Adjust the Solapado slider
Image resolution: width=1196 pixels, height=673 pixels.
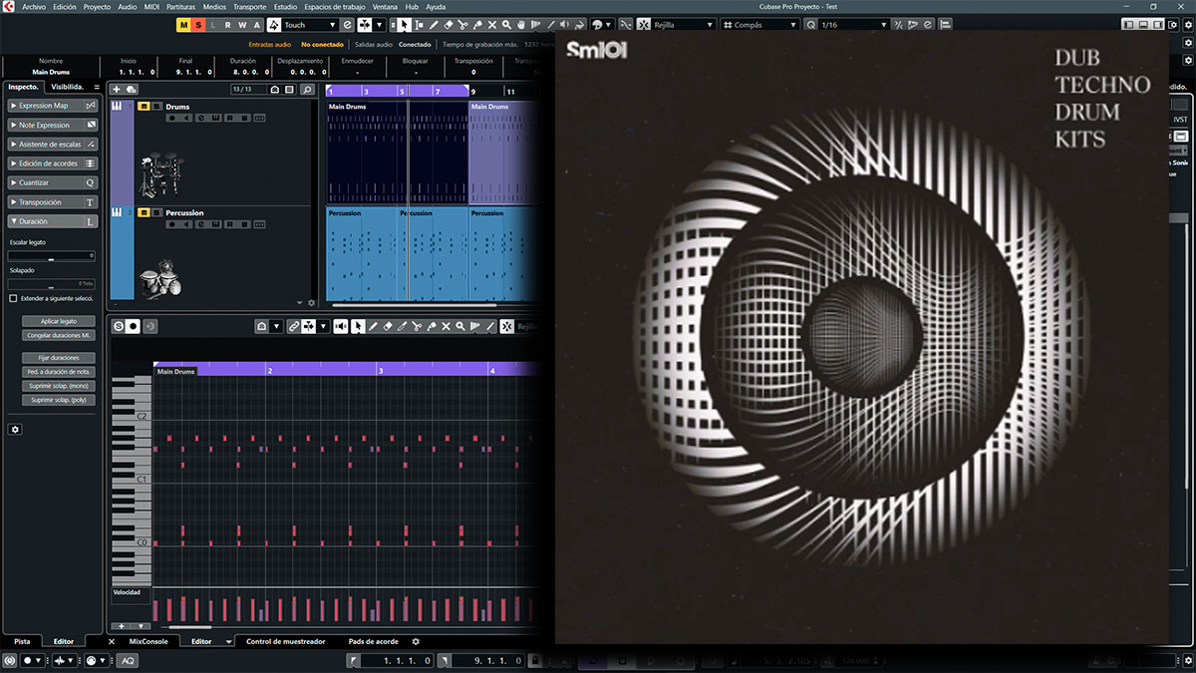tap(52, 284)
